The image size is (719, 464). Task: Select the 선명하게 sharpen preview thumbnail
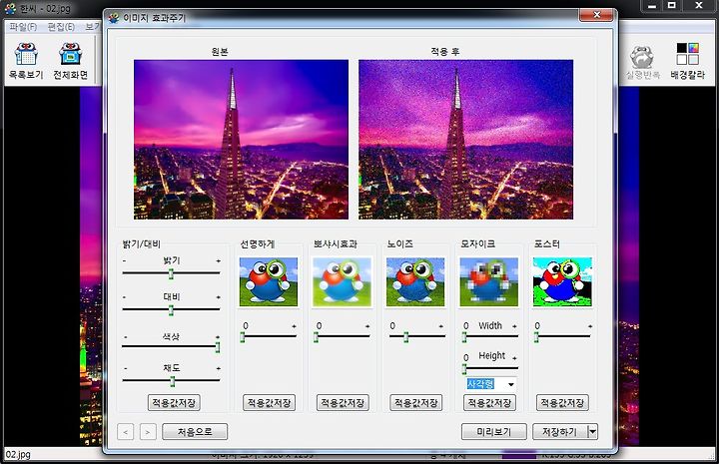pyautogui.click(x=269, y=281)
